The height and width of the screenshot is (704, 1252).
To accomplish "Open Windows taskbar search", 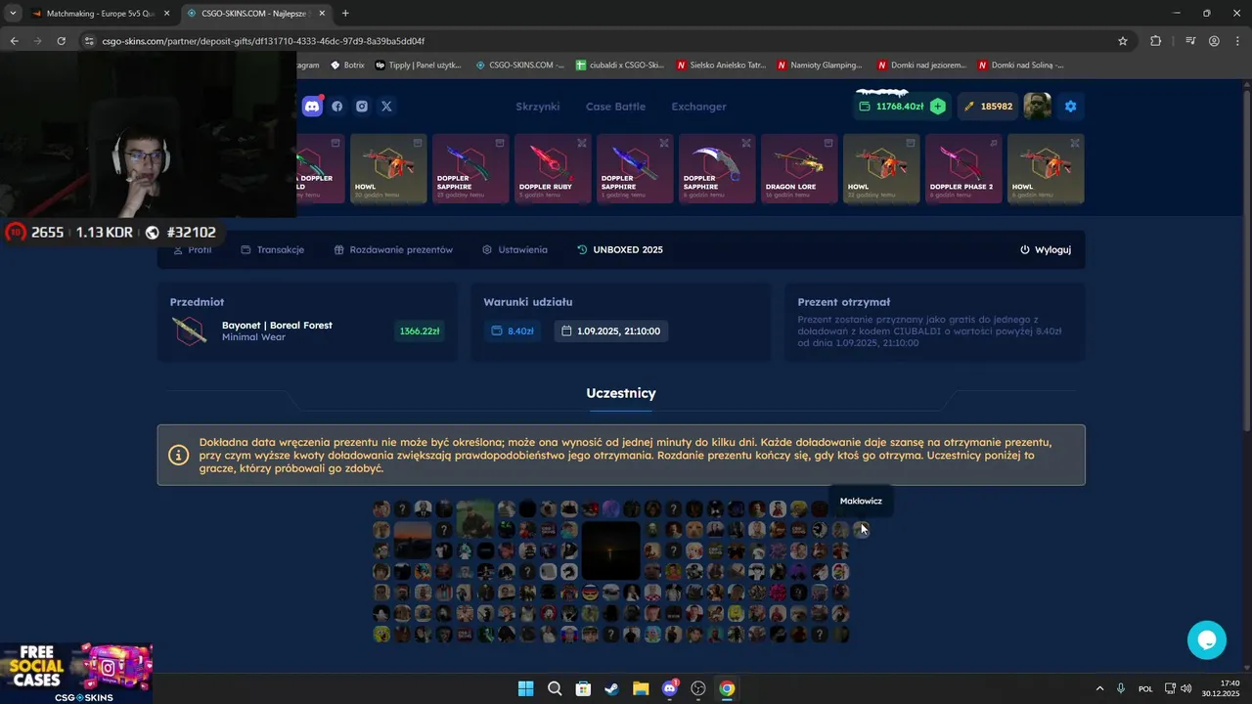I will click(555, 688).
